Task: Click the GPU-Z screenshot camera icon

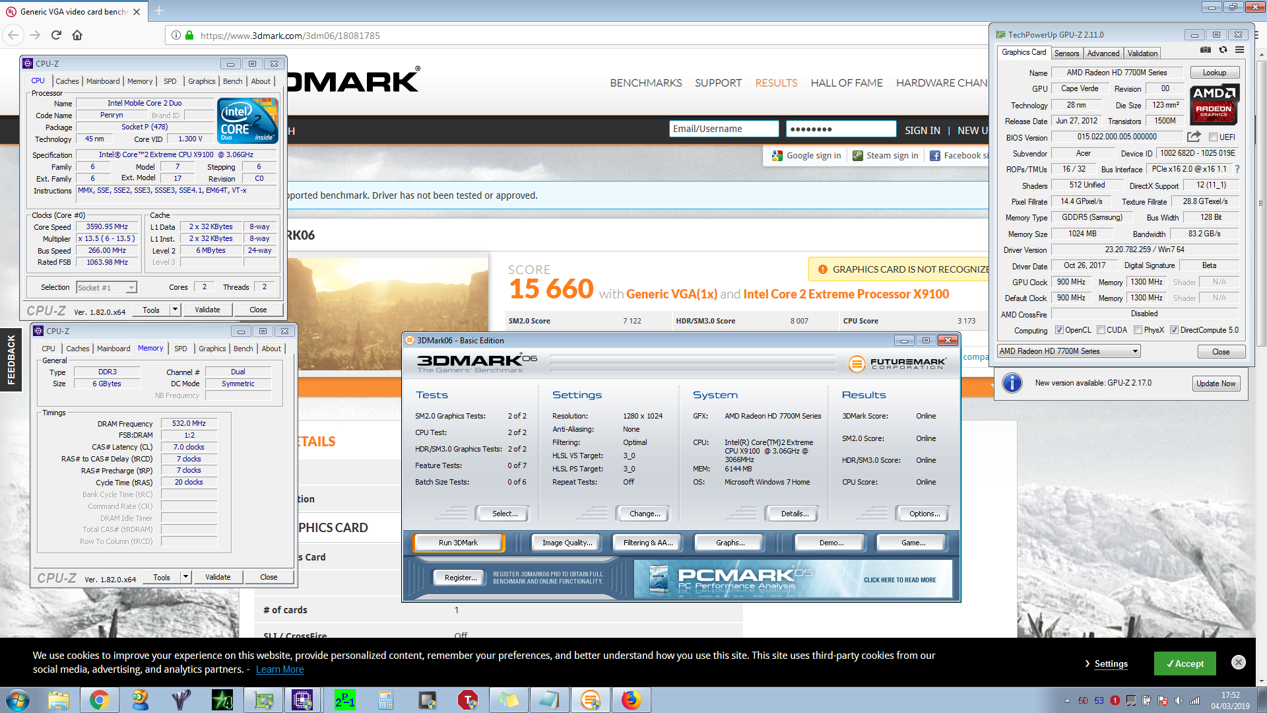Action: [x=1206, y=51]
